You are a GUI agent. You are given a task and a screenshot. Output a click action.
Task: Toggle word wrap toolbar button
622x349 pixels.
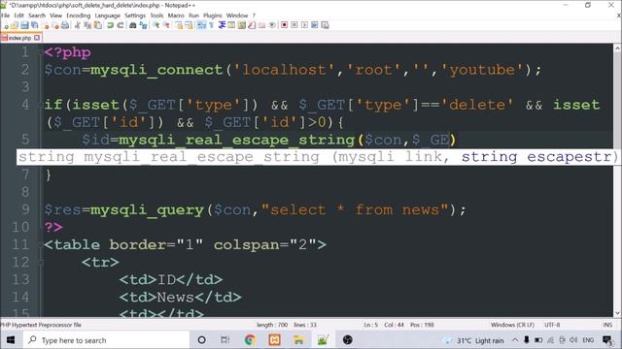tap(201, 25)
